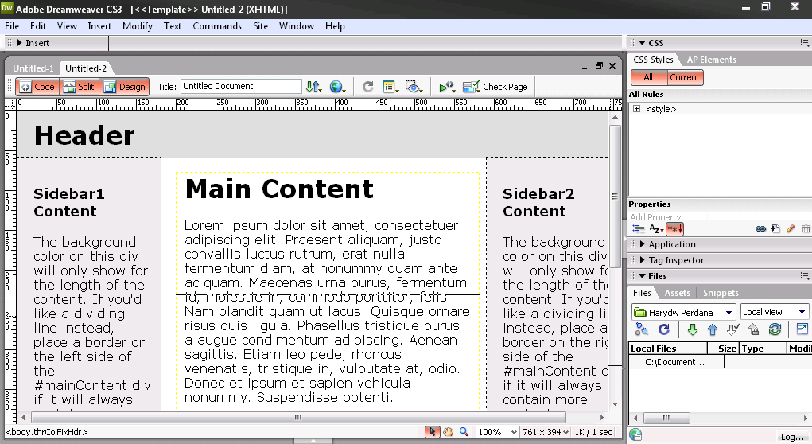Image resolution: width=812 pixels, height=444 pixels.
Task: Click Delete CSS property trash icon
Action: [x=806, y=228]
